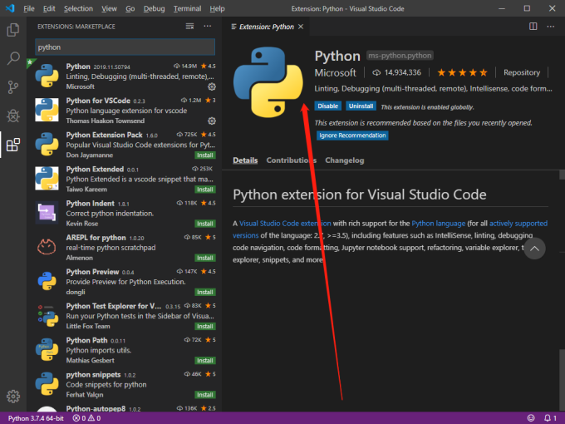
Task: Open the Search view in activity bar
Action: (x=13, y=58)
